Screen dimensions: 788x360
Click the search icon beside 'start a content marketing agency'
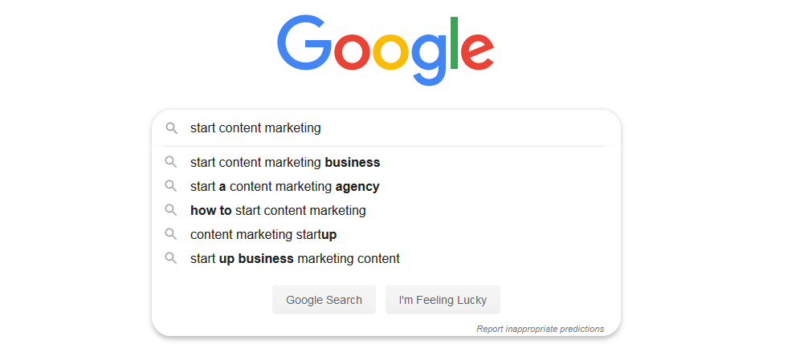[171, 186]
